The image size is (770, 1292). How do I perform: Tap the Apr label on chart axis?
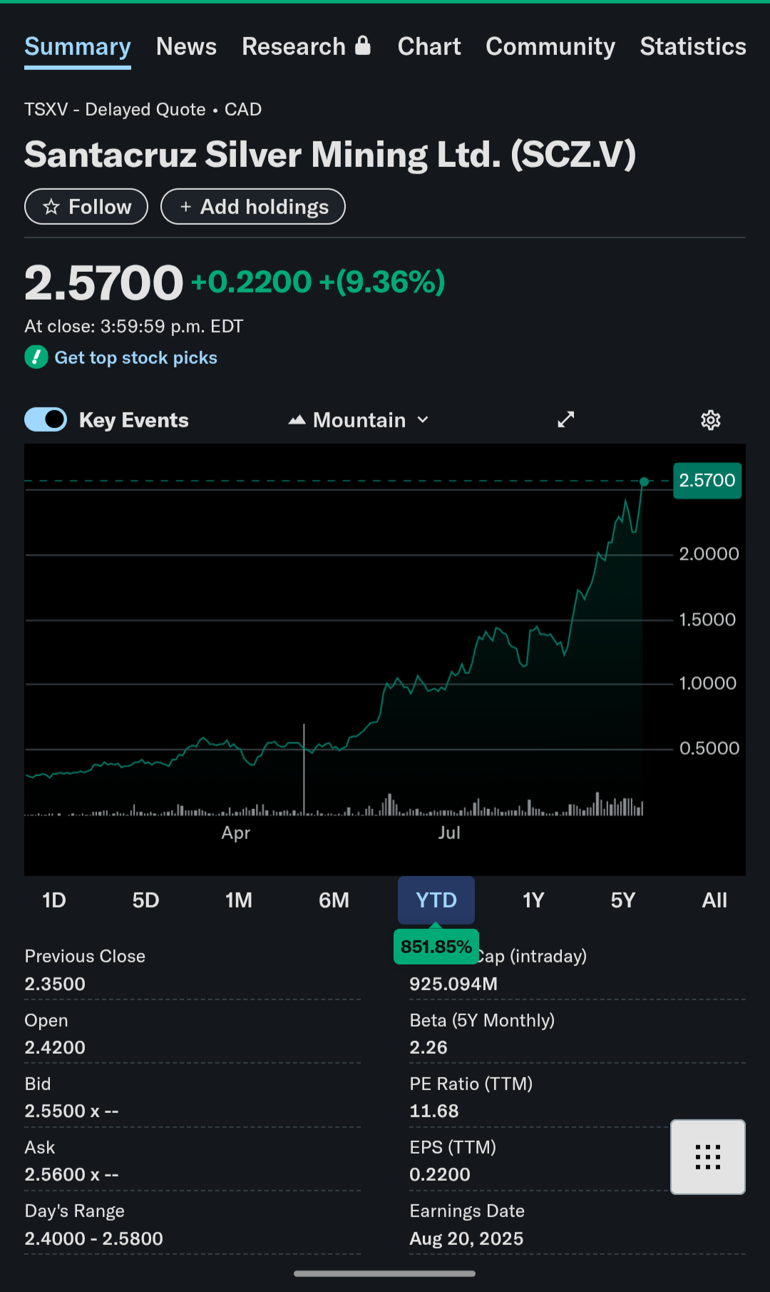pos(235,833)
